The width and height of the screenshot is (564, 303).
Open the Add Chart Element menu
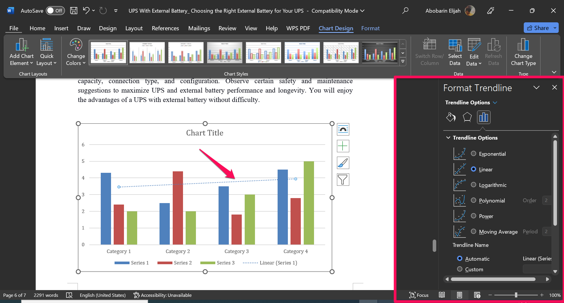[x=21, y=52]
